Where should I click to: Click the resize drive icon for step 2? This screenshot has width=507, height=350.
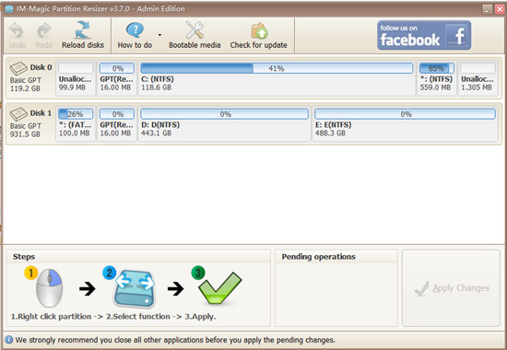coord(135,288)
